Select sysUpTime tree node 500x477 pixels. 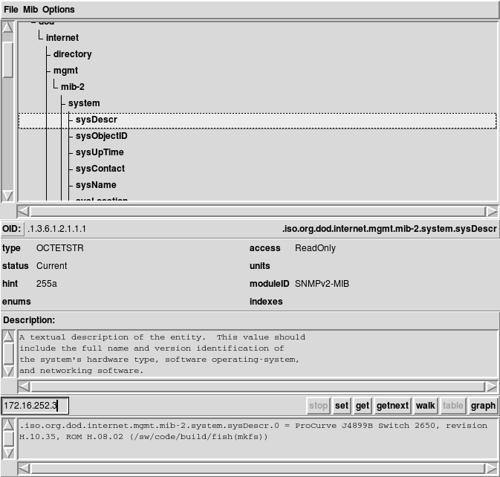click(x=100, y=152)
